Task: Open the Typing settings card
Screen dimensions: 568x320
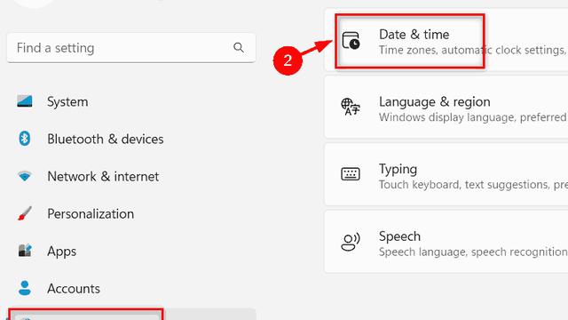Action: click(446, 174)
